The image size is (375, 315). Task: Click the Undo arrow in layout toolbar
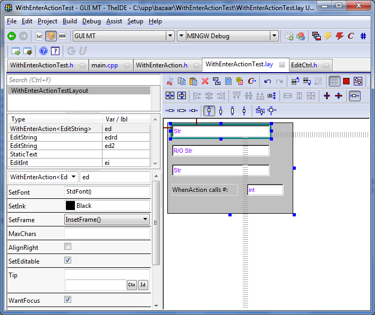click(267, 81)
